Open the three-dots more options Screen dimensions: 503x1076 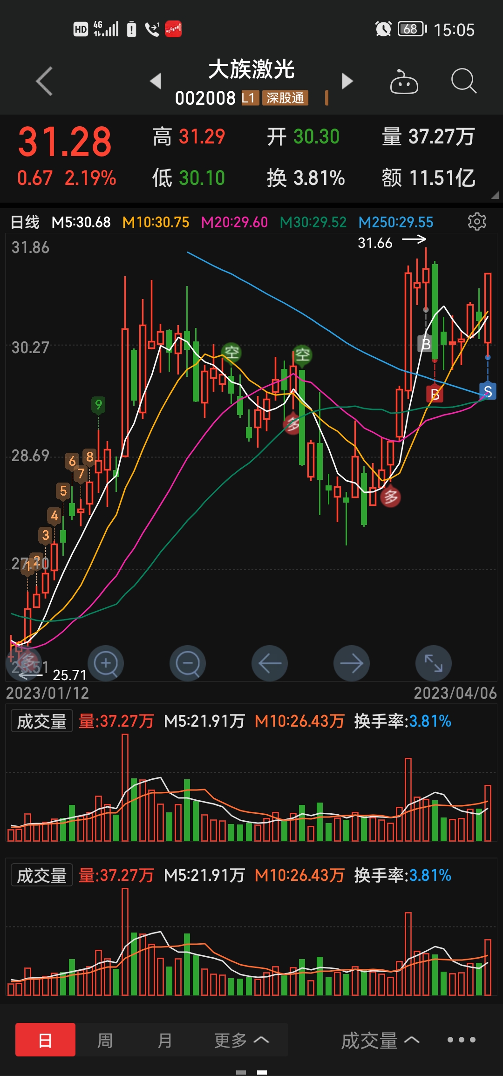tap(461, 1039)
